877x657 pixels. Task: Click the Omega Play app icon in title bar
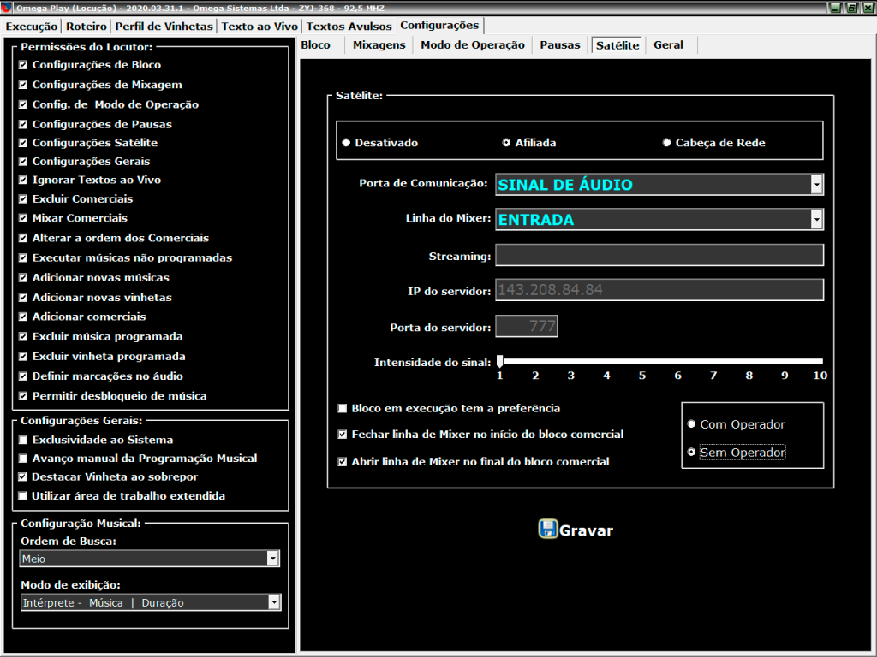(x=8, y=8)
